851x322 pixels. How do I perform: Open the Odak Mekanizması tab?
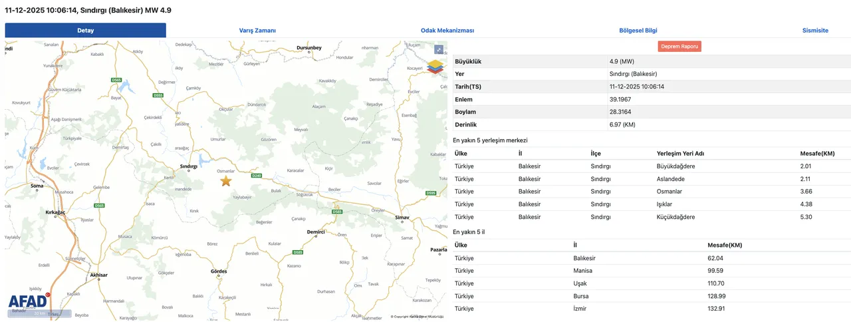pyautogui.click(x=447, y=31)
